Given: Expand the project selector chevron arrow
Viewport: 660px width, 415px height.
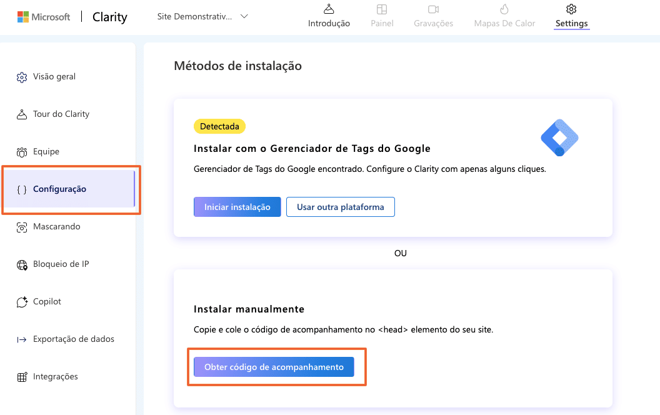Looking at the screenshot, I should pyautogui.click(x=244, y=16).
